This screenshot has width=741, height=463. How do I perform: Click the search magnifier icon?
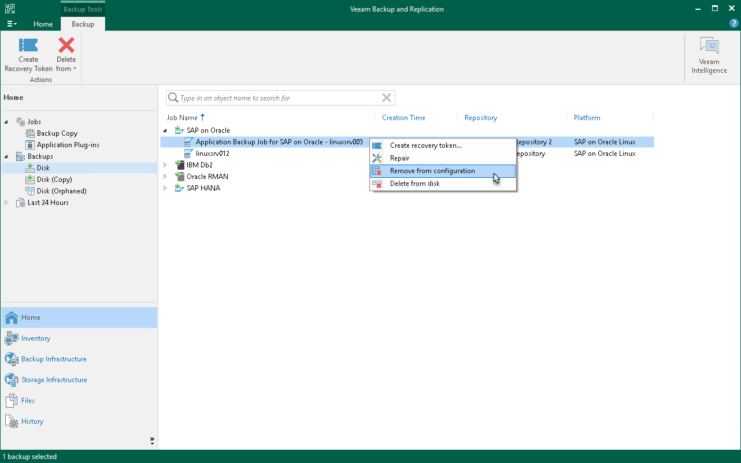click(173, 98)
